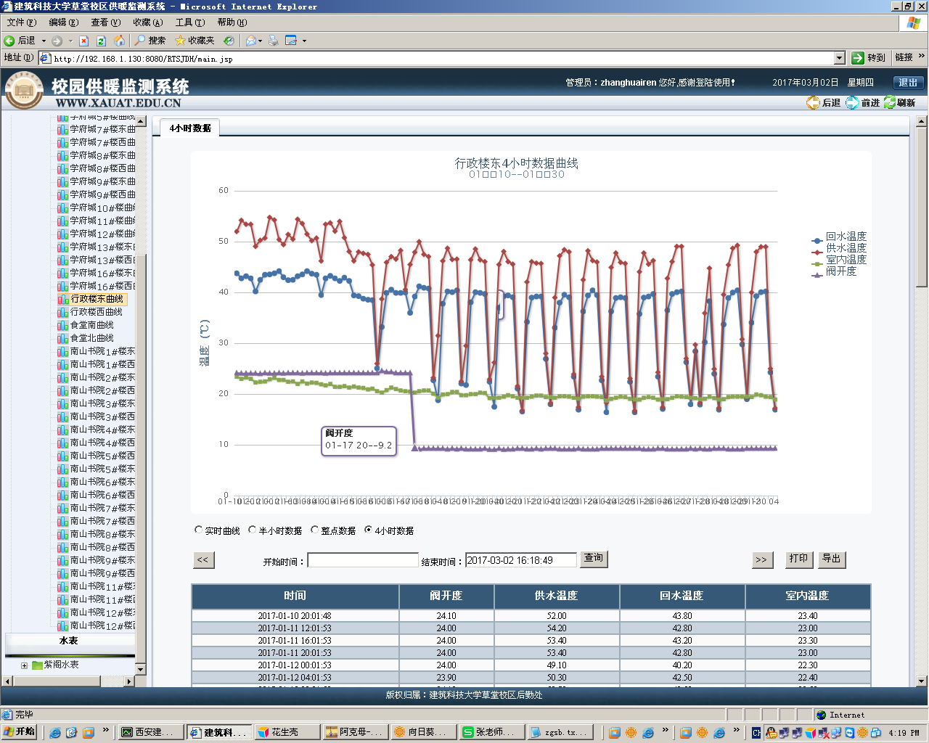Open the address bar dropdown arrow

(839, 58)
